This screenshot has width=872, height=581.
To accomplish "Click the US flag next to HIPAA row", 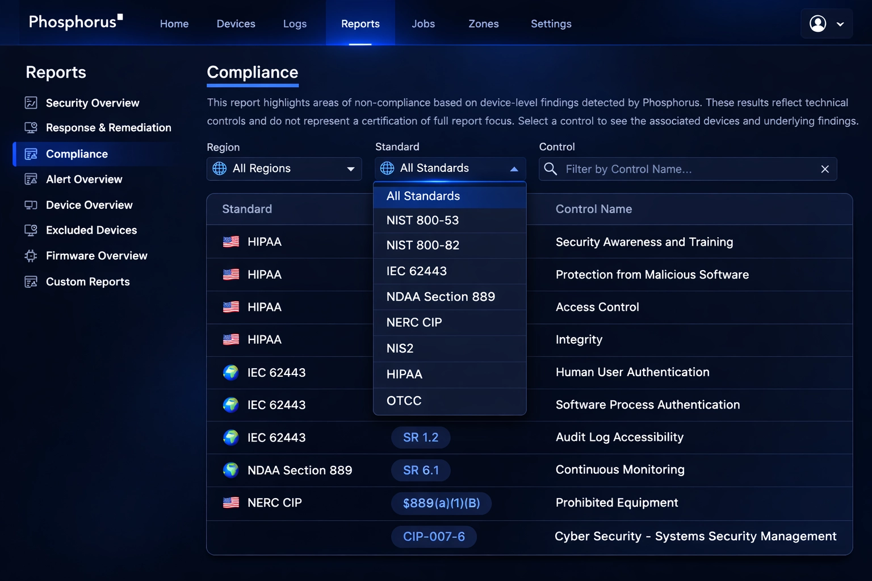I will (231, 241).
